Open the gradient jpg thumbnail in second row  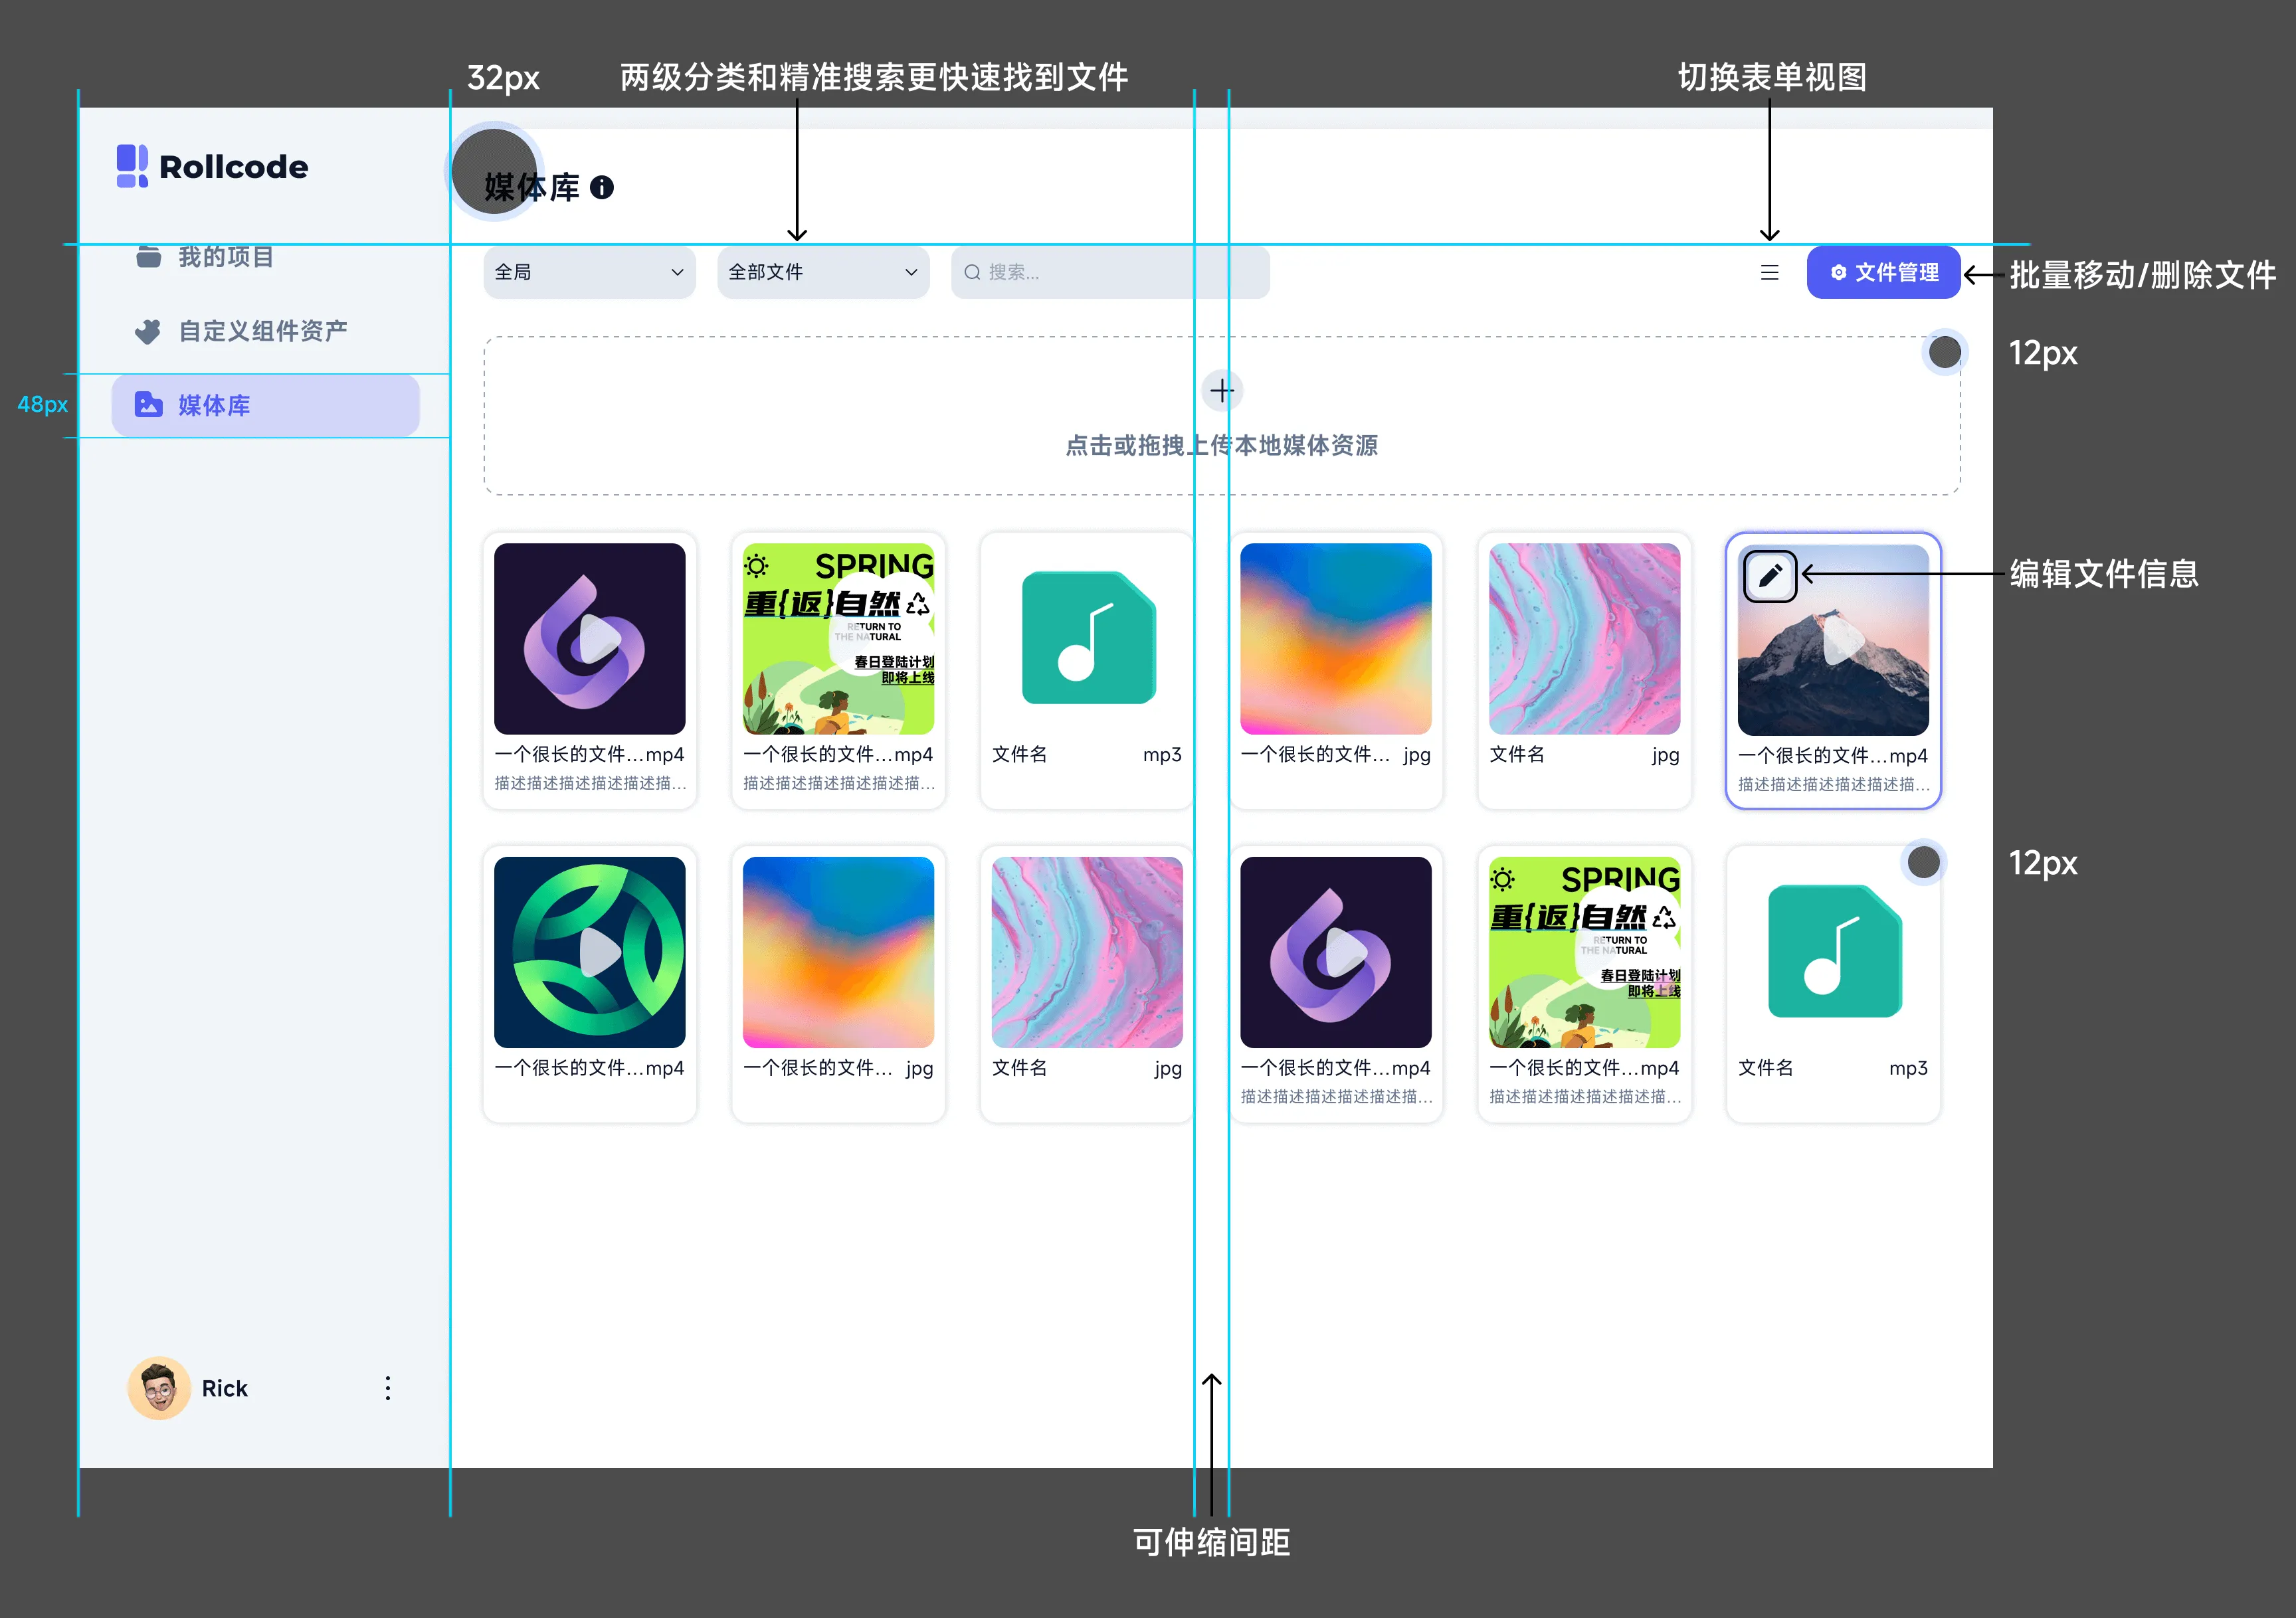coord(838,951)
